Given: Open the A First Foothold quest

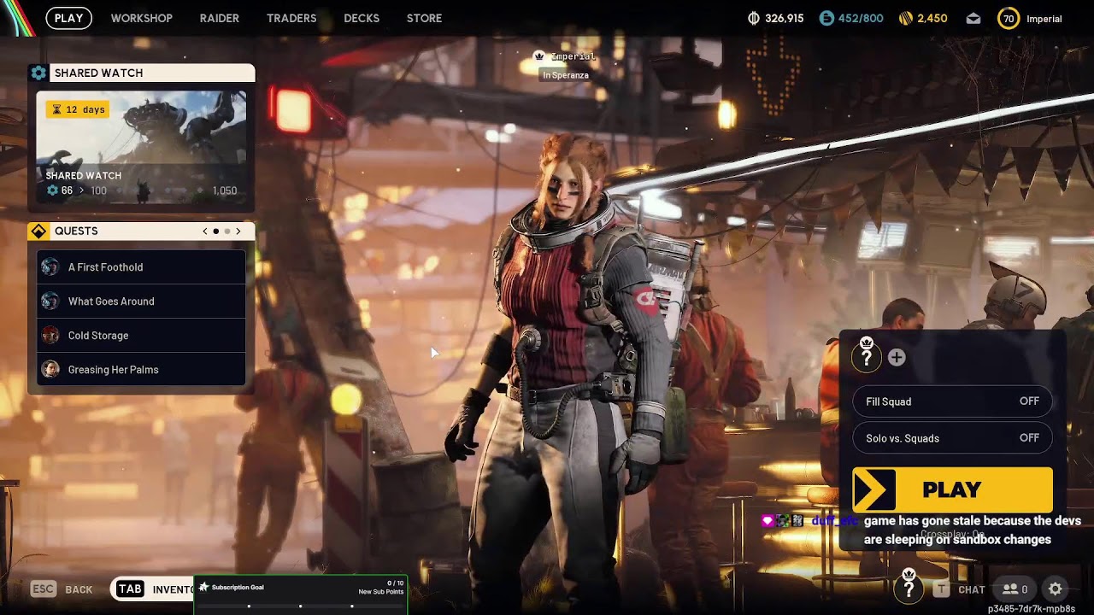Looking at the screenshot, I should point(141,267).
